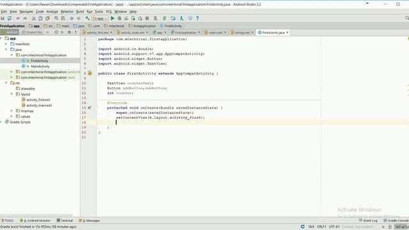Screen dimensions: 409x230
Task: Collapse the java folder arrow
Action: (6, 50)
